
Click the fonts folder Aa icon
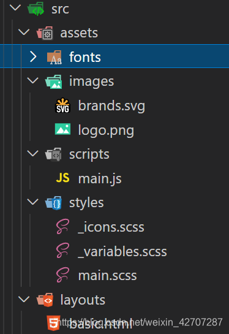[x=54, y=57]
